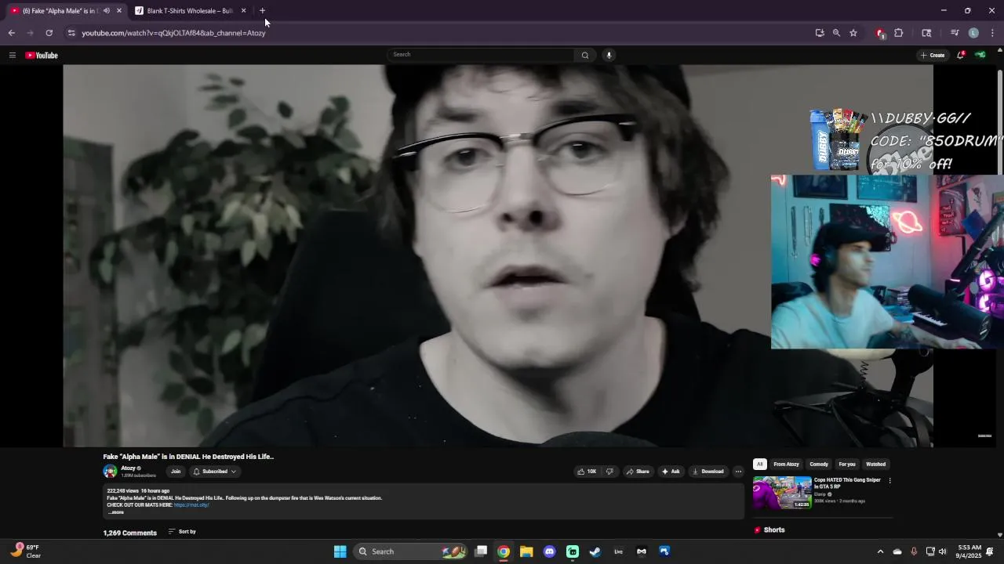Open the Atozy channel avatar
This screenshot has width=1004, height=564.
[110, 472]
